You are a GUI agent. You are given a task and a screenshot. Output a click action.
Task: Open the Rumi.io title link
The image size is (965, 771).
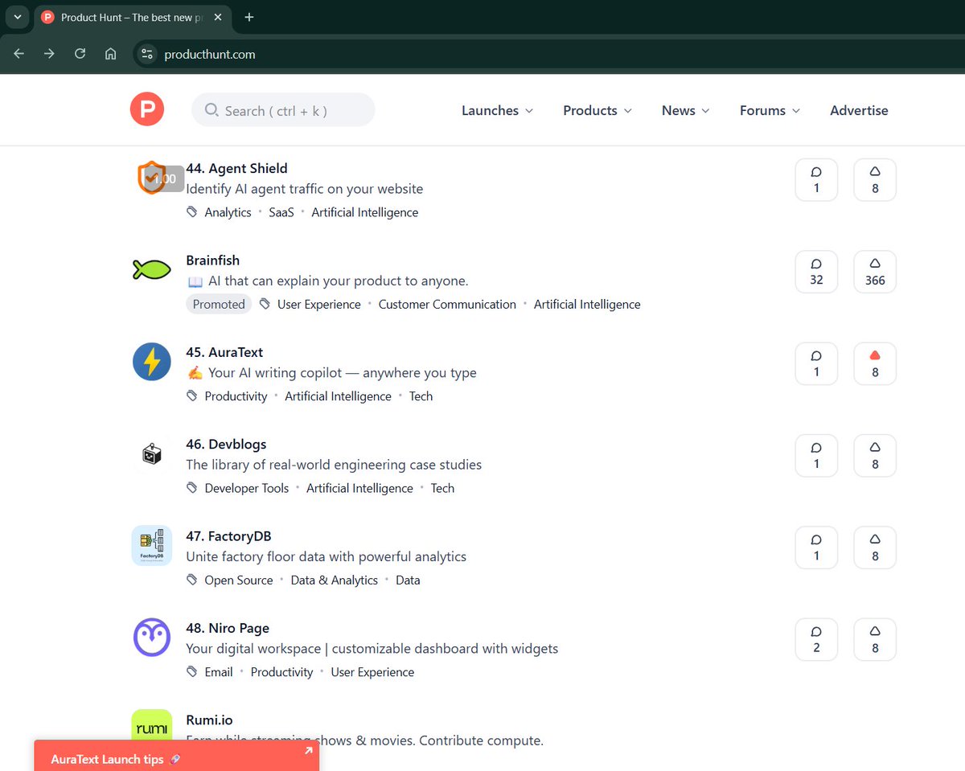click(209, 720)
